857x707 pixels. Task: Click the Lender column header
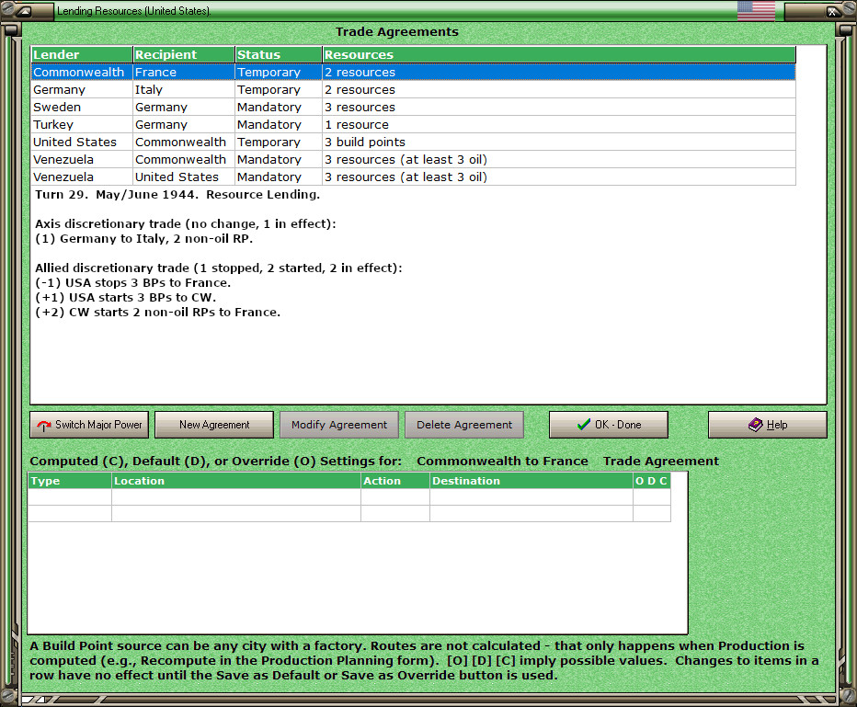pyautogui.click(x=82, y=54)
